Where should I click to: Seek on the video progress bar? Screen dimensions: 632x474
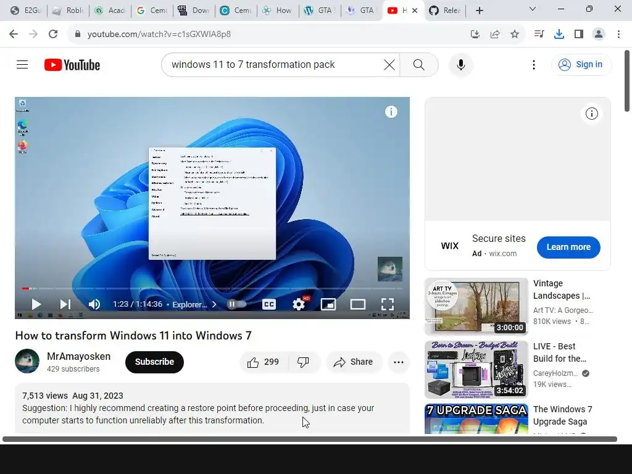coord(212,289)
